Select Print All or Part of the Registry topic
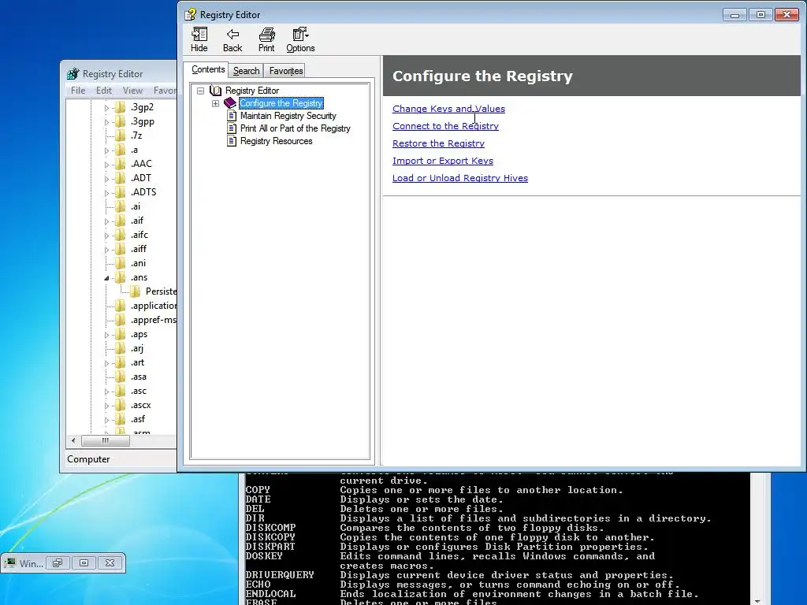This screenshot has width=807, height=605. tap(296, 128)
